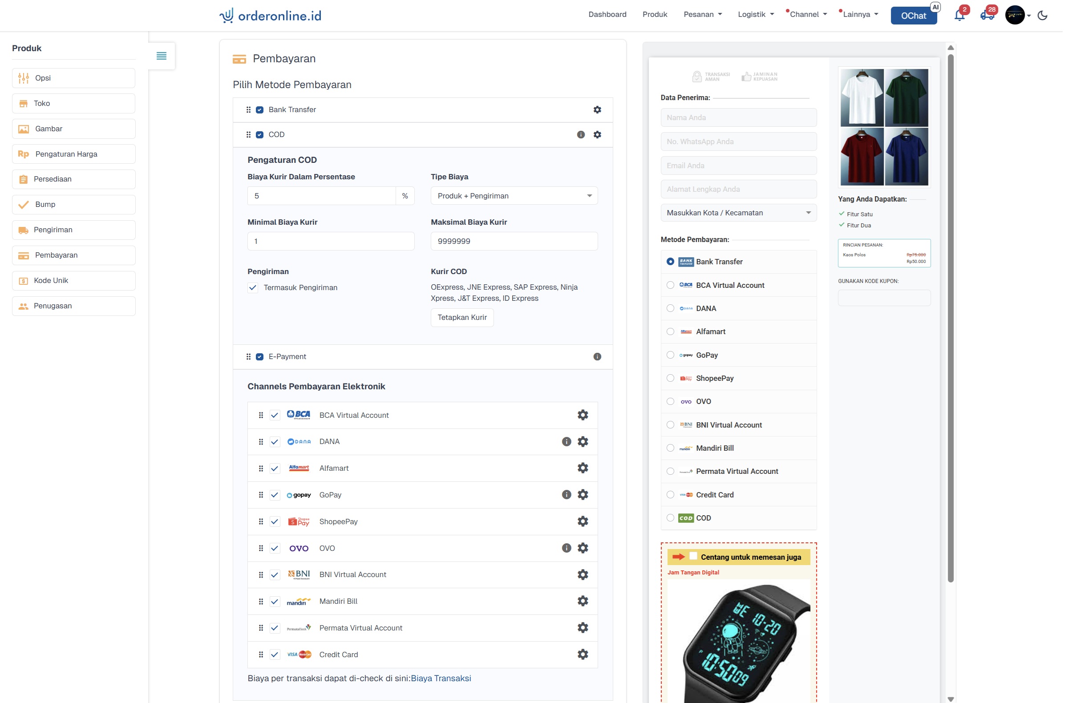Click preview panel vertical scrollbar
Screen dimensions: 1068x703
pos(955,320)
